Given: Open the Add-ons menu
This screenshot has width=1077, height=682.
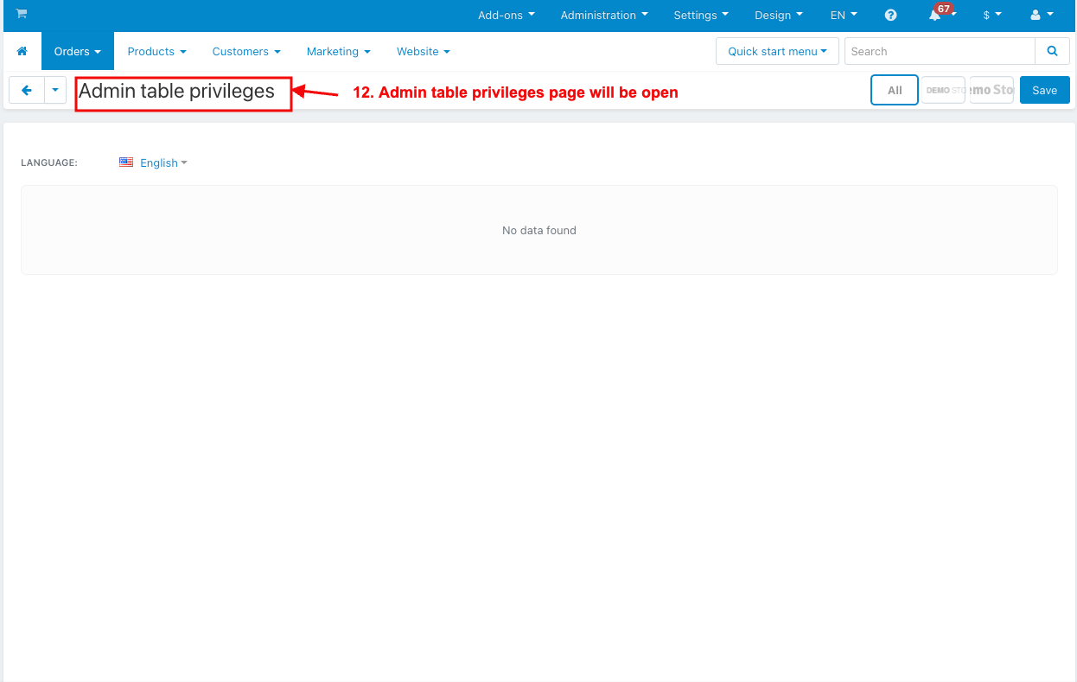Looking at the screenshot, I should pyautogui.click(x=507, y=16).
